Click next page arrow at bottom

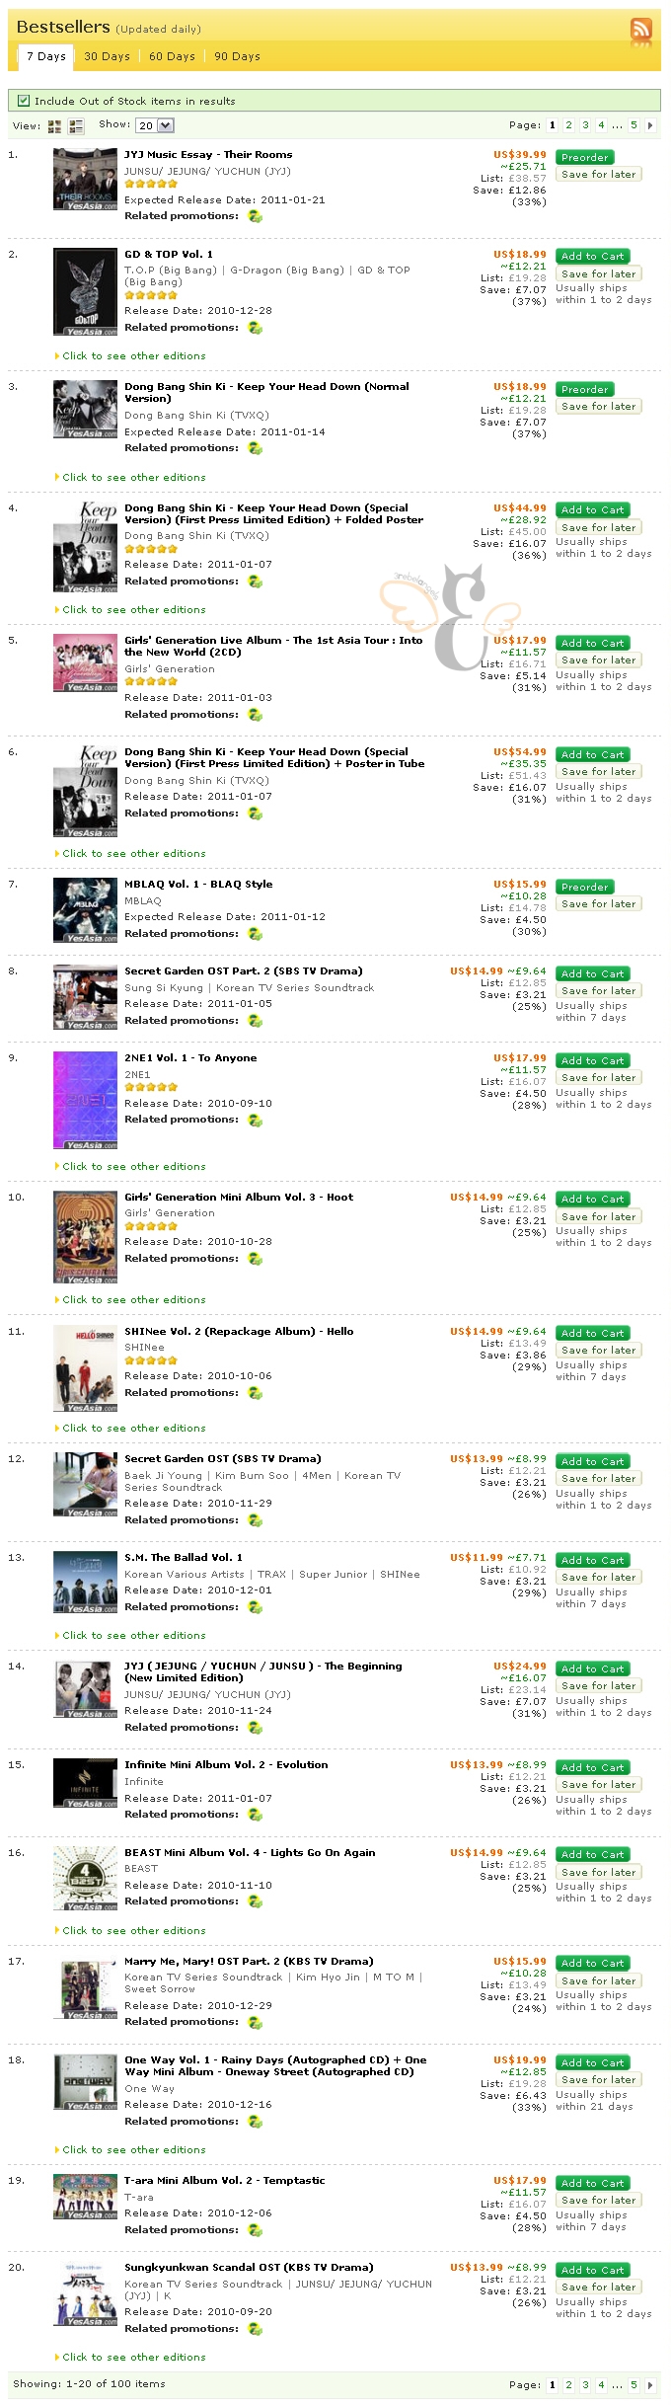(650, 2384)
